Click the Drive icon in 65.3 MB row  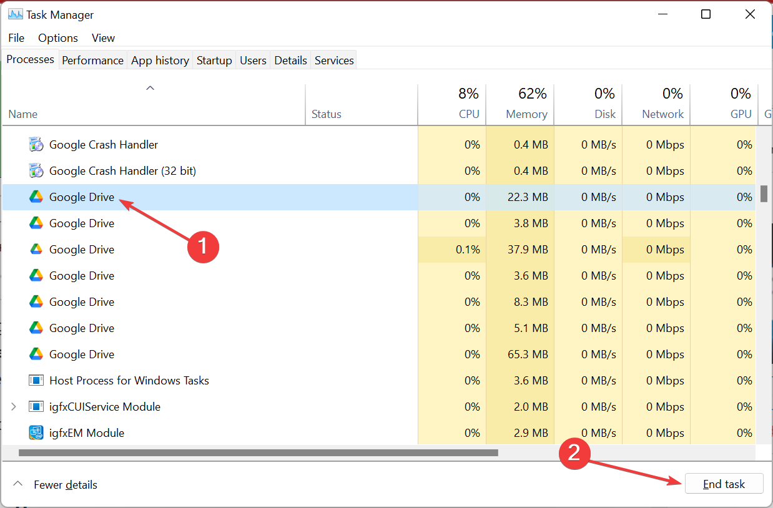click(36, 354)
